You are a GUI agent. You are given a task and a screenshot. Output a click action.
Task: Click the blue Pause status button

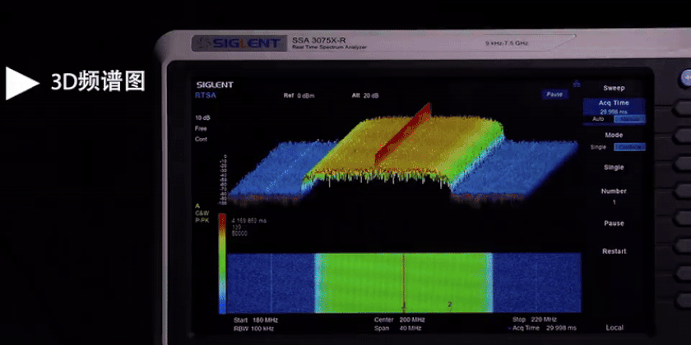click(x=555, y=94)
